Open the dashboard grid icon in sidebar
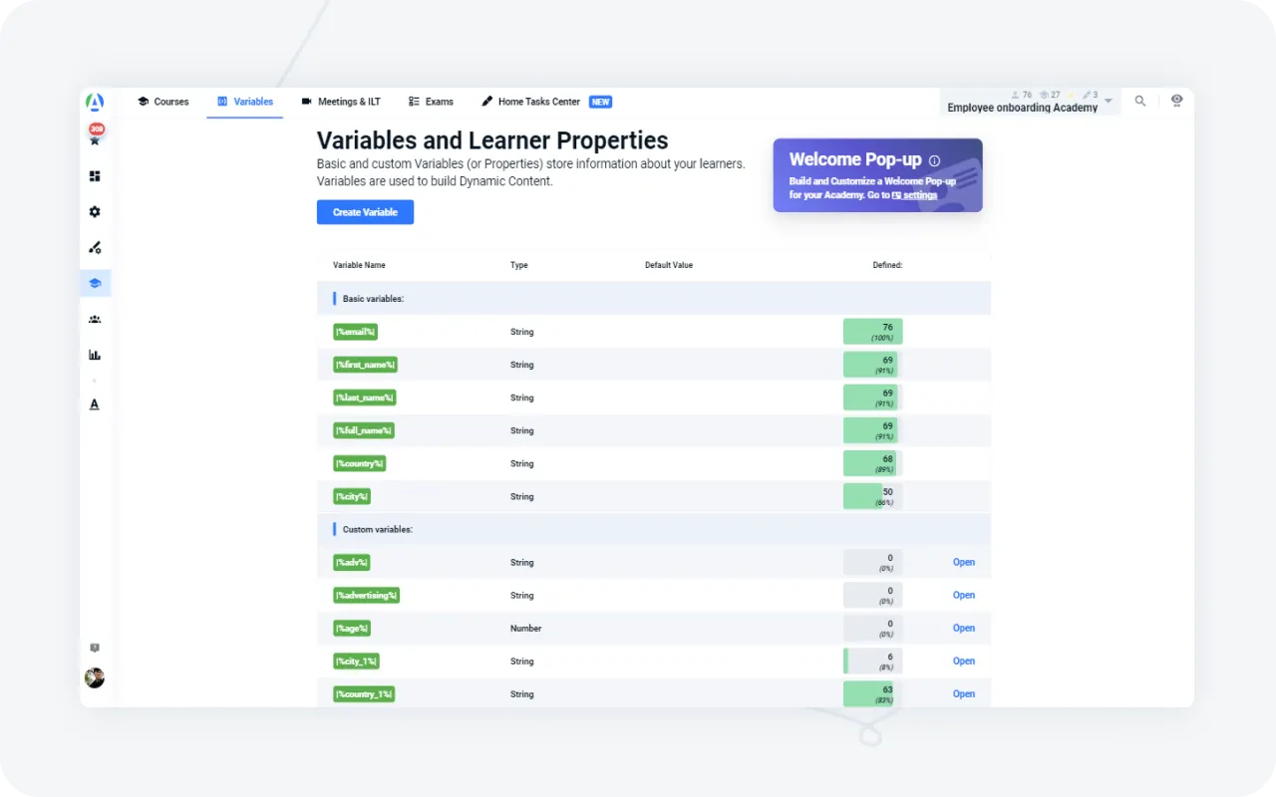The width and height of the screenshot is (1276, 797). pos(95,176)
